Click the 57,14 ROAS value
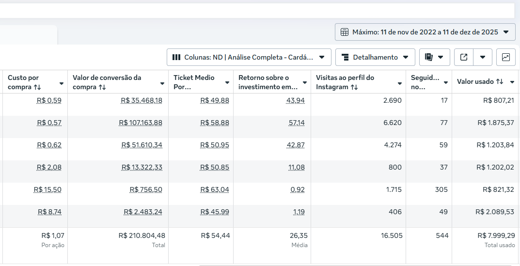 tap(297, 123)
